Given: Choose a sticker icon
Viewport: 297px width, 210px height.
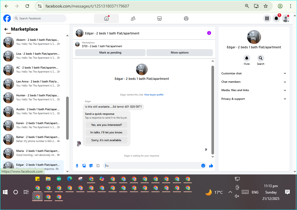Looking at the screenshot, I should point(91,166).
